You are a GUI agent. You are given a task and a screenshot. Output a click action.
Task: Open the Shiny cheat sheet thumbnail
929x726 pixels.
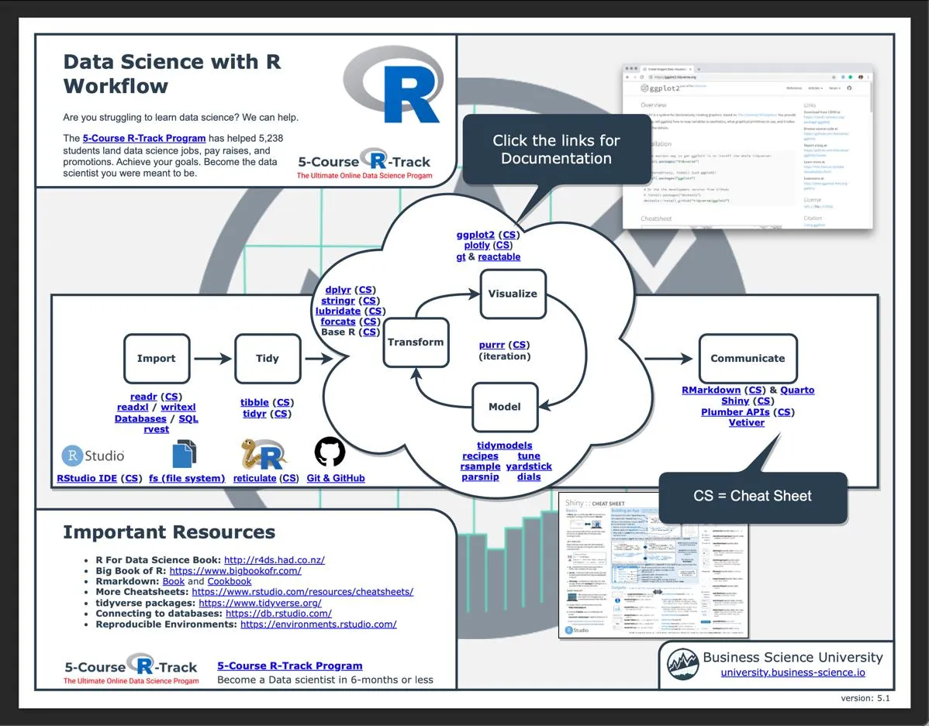coord(654,566)
